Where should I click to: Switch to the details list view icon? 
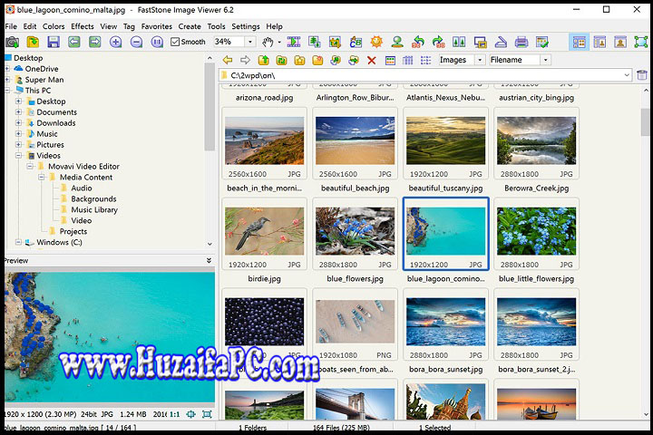coord(408,61)
